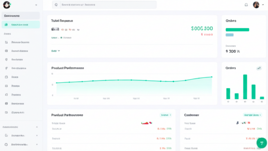Open the green dropdown link in Total Revenue card

pyautogui.click(x=56, y=51)
